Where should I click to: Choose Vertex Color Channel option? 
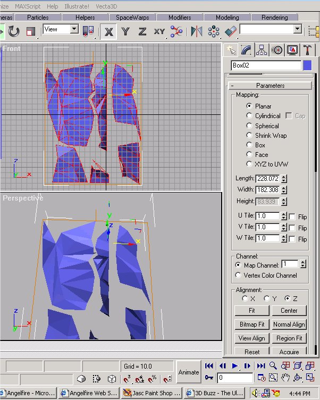point(238,276)
